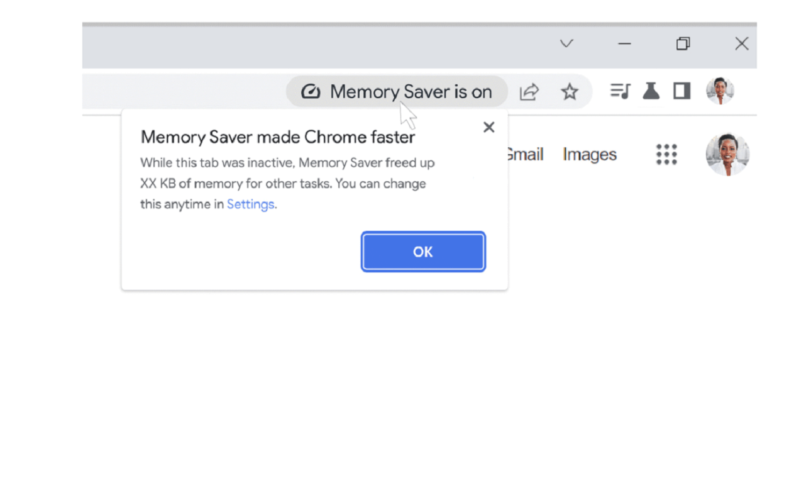
Task: Click the Google account profile picture
Action: (x=727, y=154)
